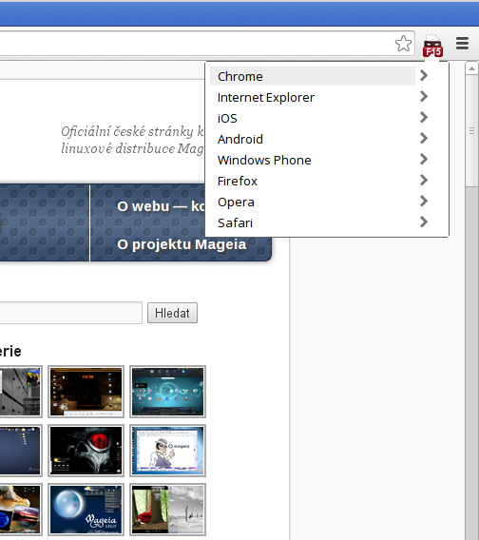Click the vertical scrollbar thumb
Screen dimensions: 479x540
[x=471, y=131]
